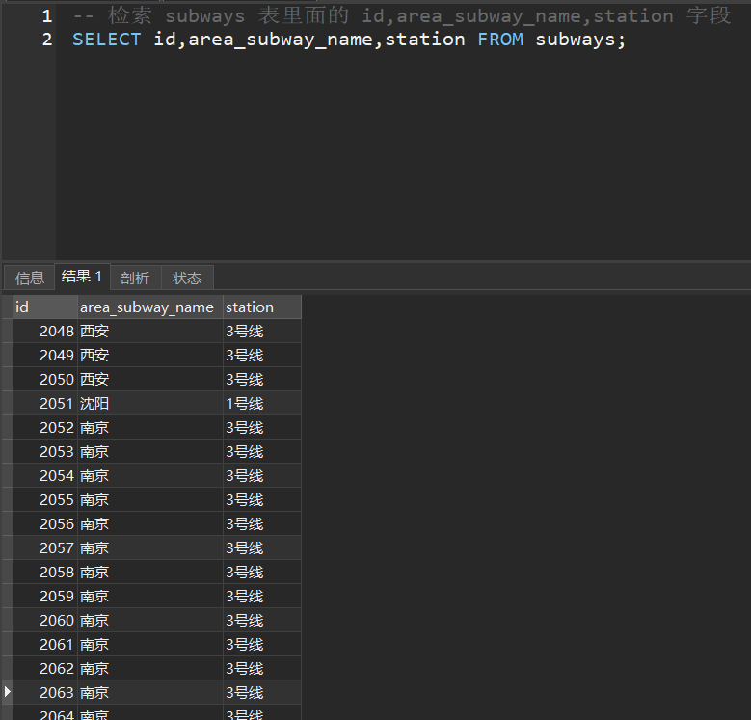Select the 1号线 station cell

pos(262,403)
